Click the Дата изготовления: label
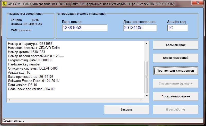 140,22
